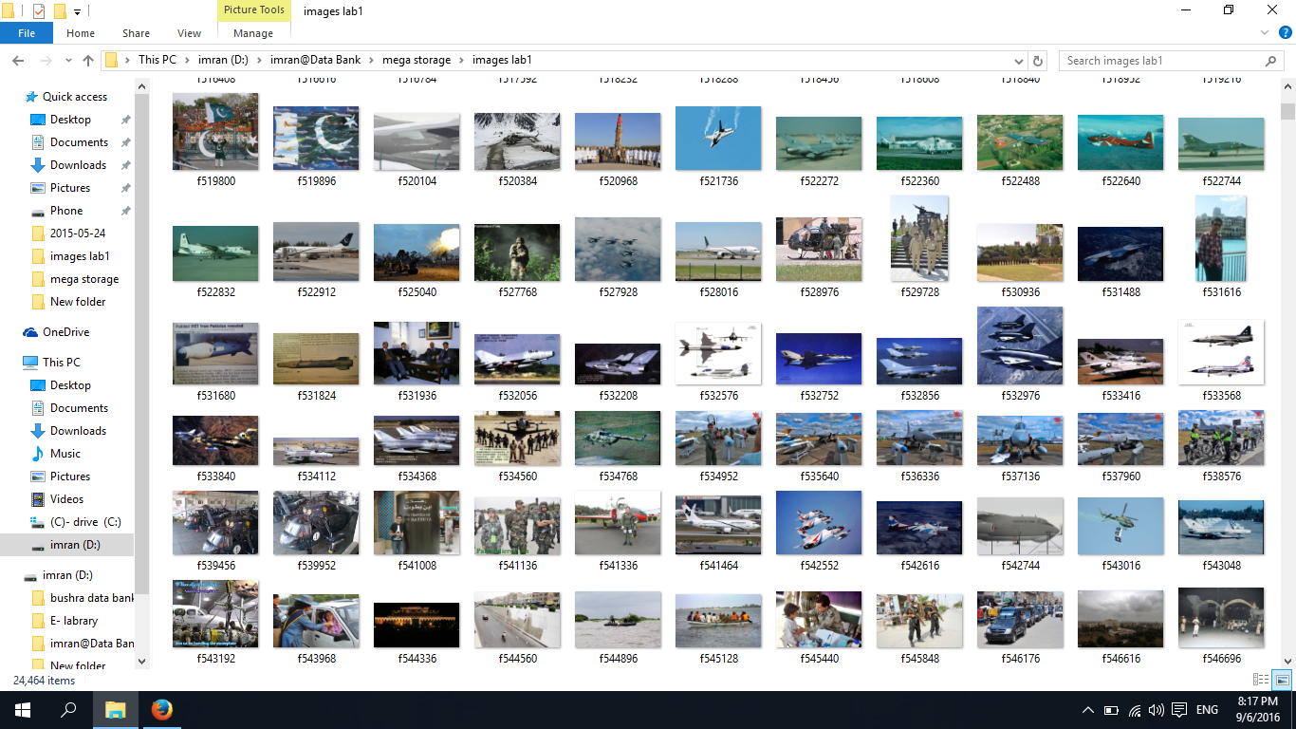Open the (C)- drive (C:)
The height and width of the screenshot is (729, 1296).
(85, 522)
